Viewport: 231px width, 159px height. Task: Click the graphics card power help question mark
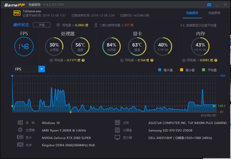[x=152, y=60]
